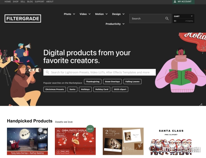Click the magnifier icon in header search
This screenshot has width=206, height=158.
[167, 19]
